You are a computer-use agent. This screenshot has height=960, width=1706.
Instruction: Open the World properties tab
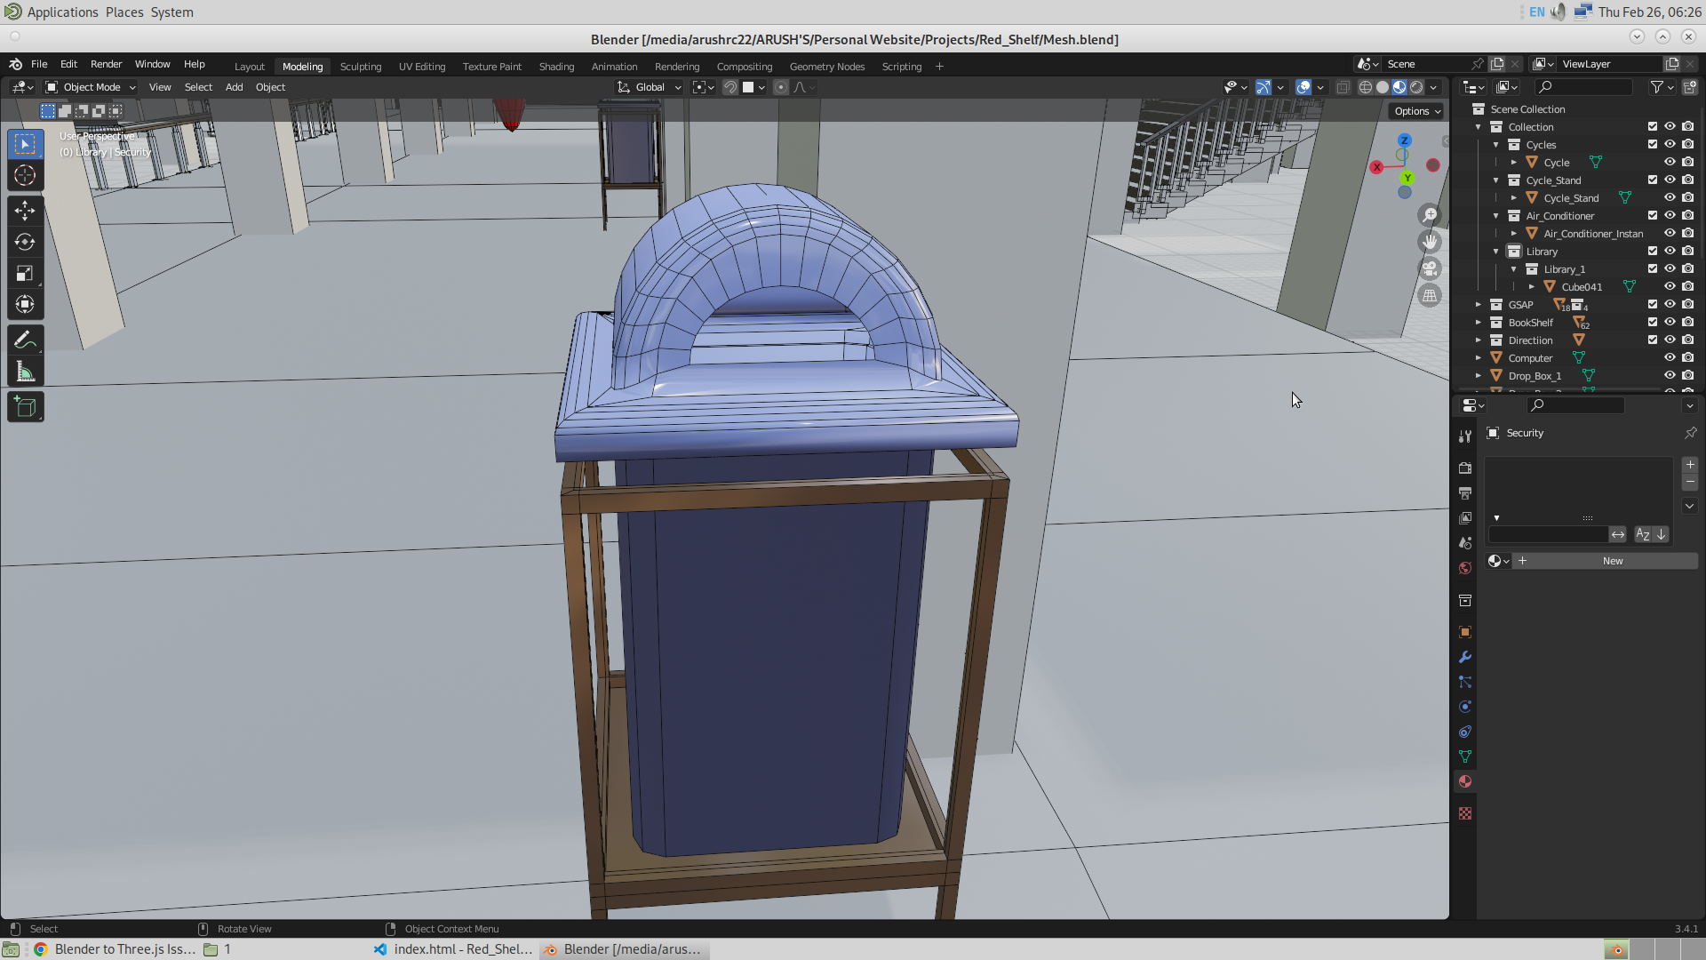[1465, 568]
